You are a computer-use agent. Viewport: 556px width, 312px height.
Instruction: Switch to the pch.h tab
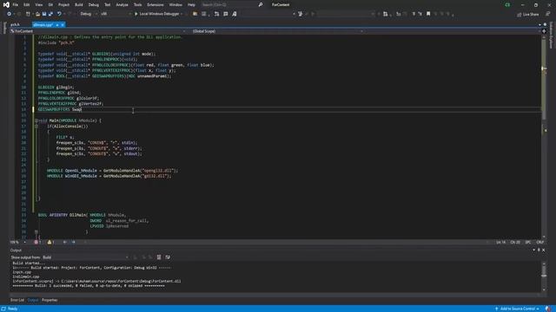click(16, 25)
